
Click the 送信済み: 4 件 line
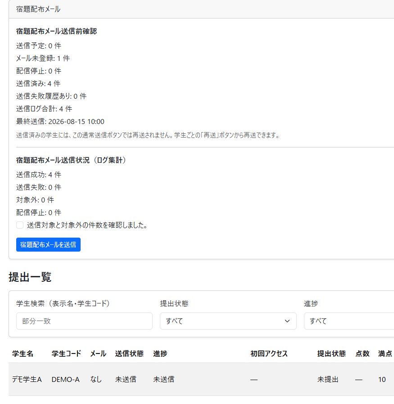[38, 83]
